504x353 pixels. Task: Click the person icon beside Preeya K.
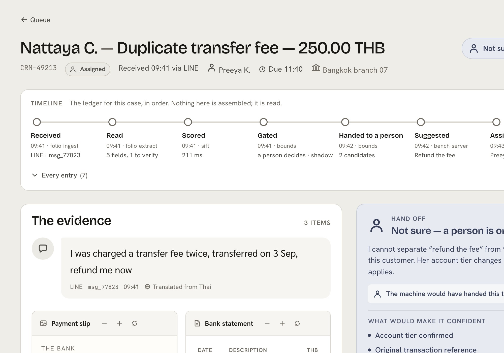212,68
